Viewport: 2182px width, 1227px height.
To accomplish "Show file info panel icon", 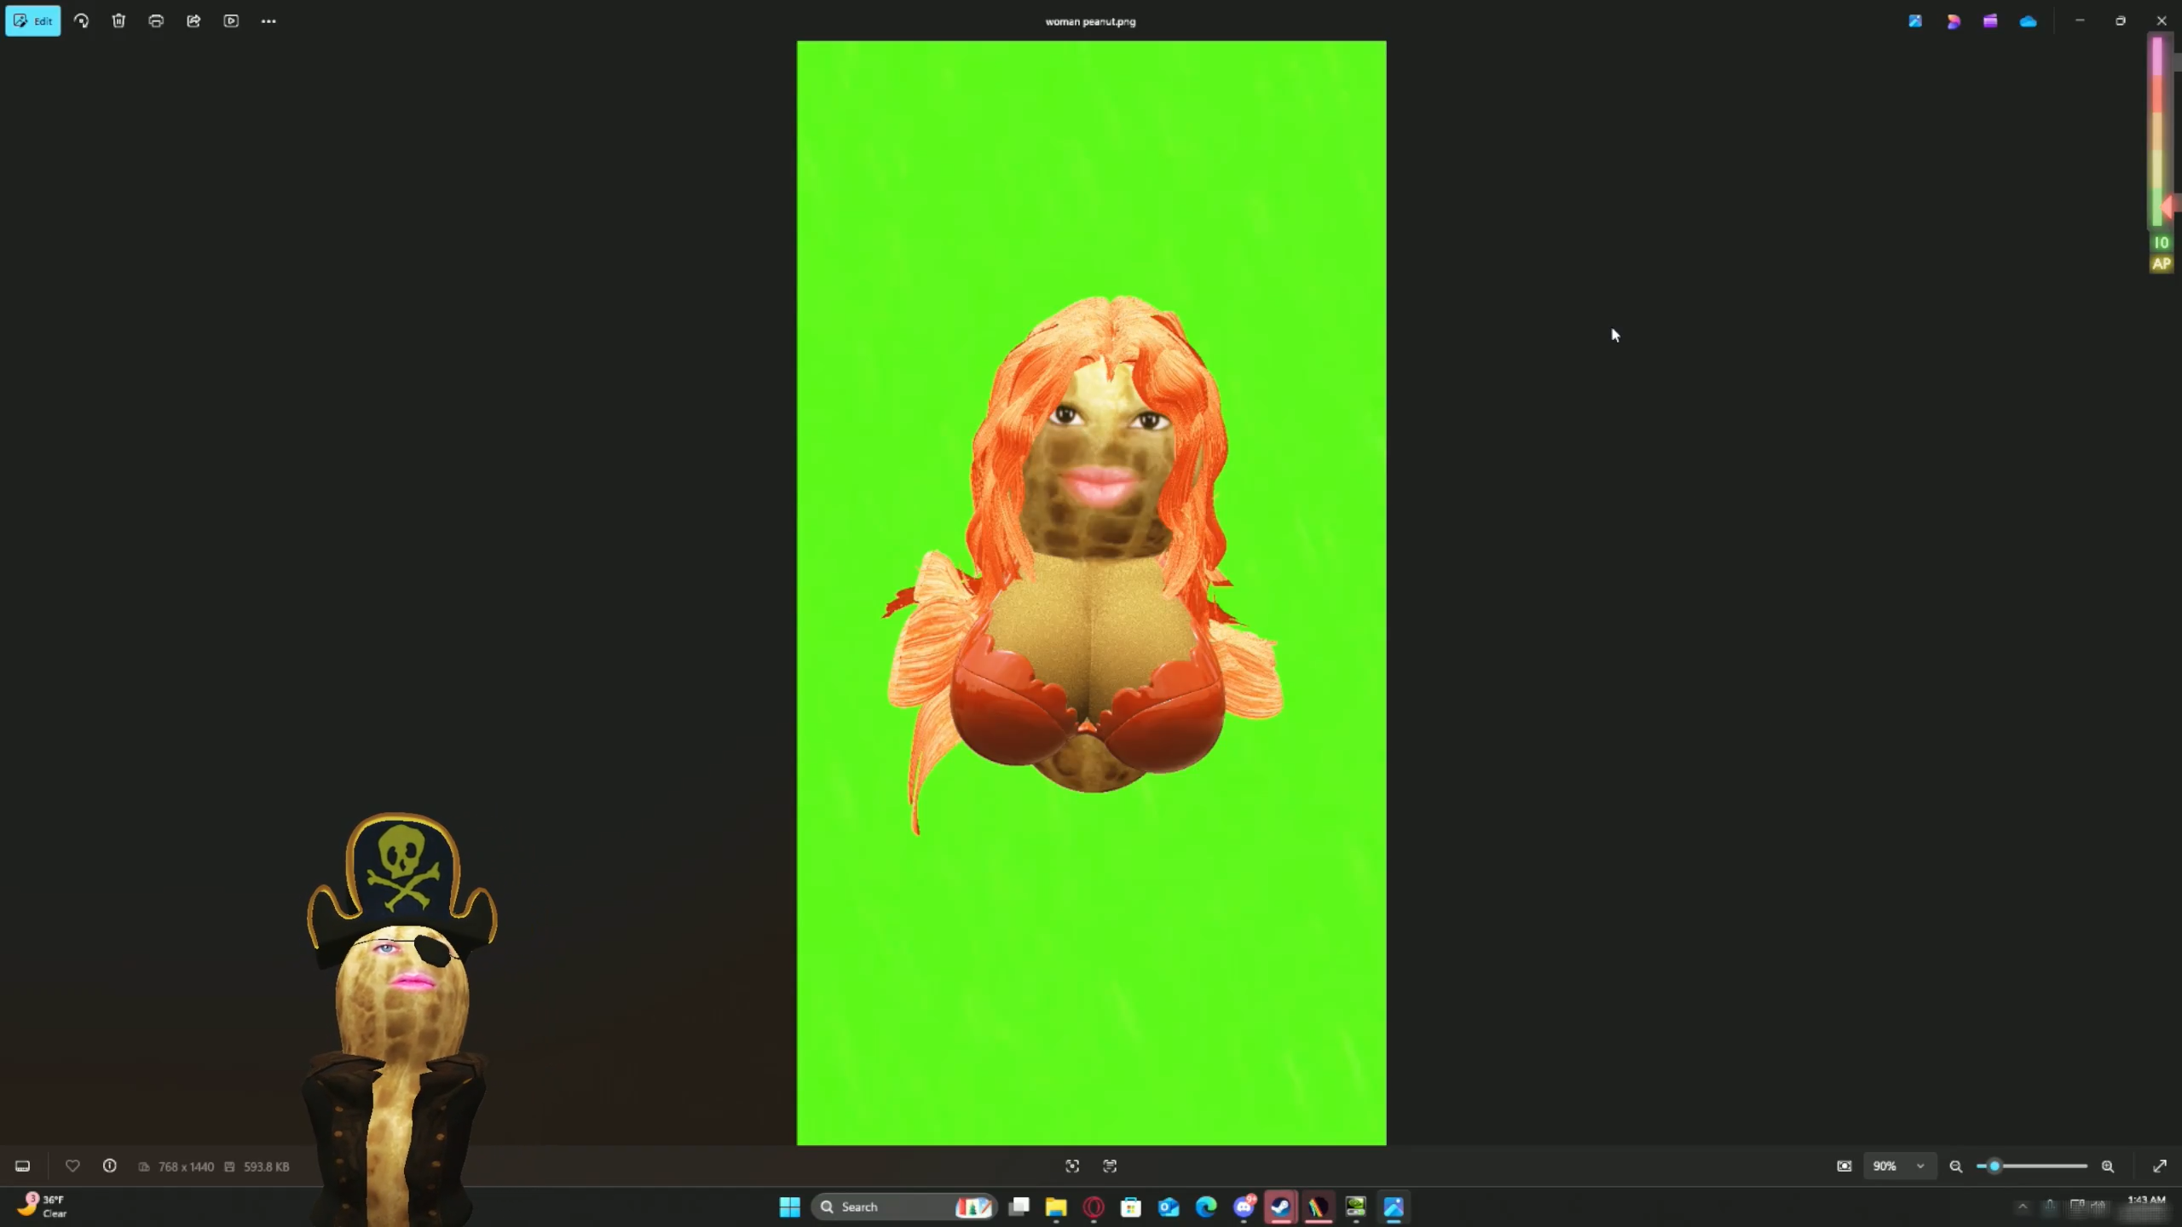I will point(110,1166).
